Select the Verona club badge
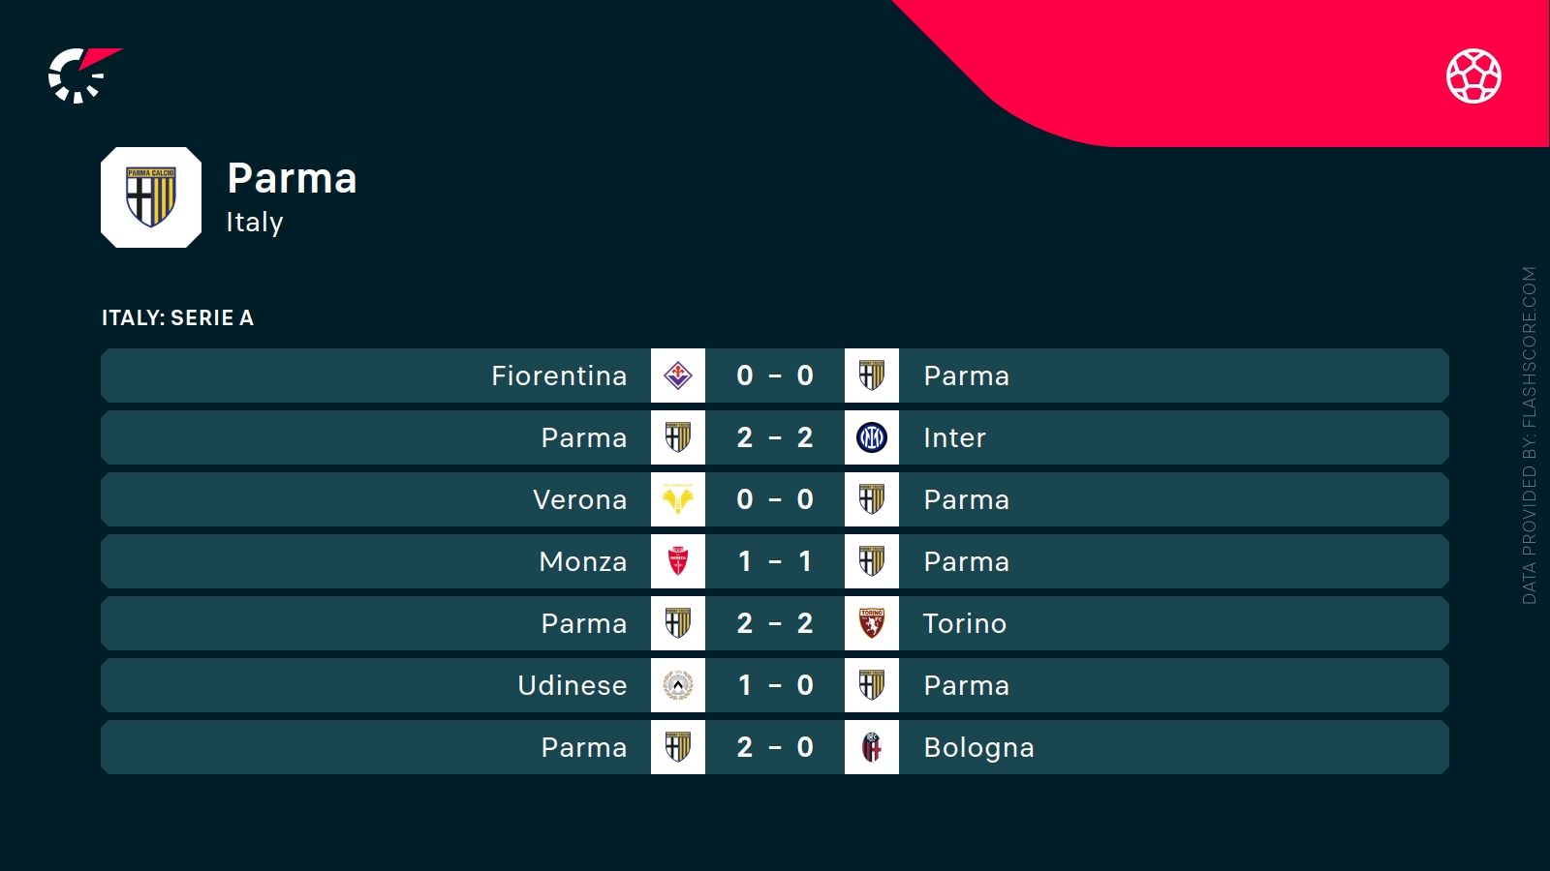 pyautogui.click(x=678, y=499)
